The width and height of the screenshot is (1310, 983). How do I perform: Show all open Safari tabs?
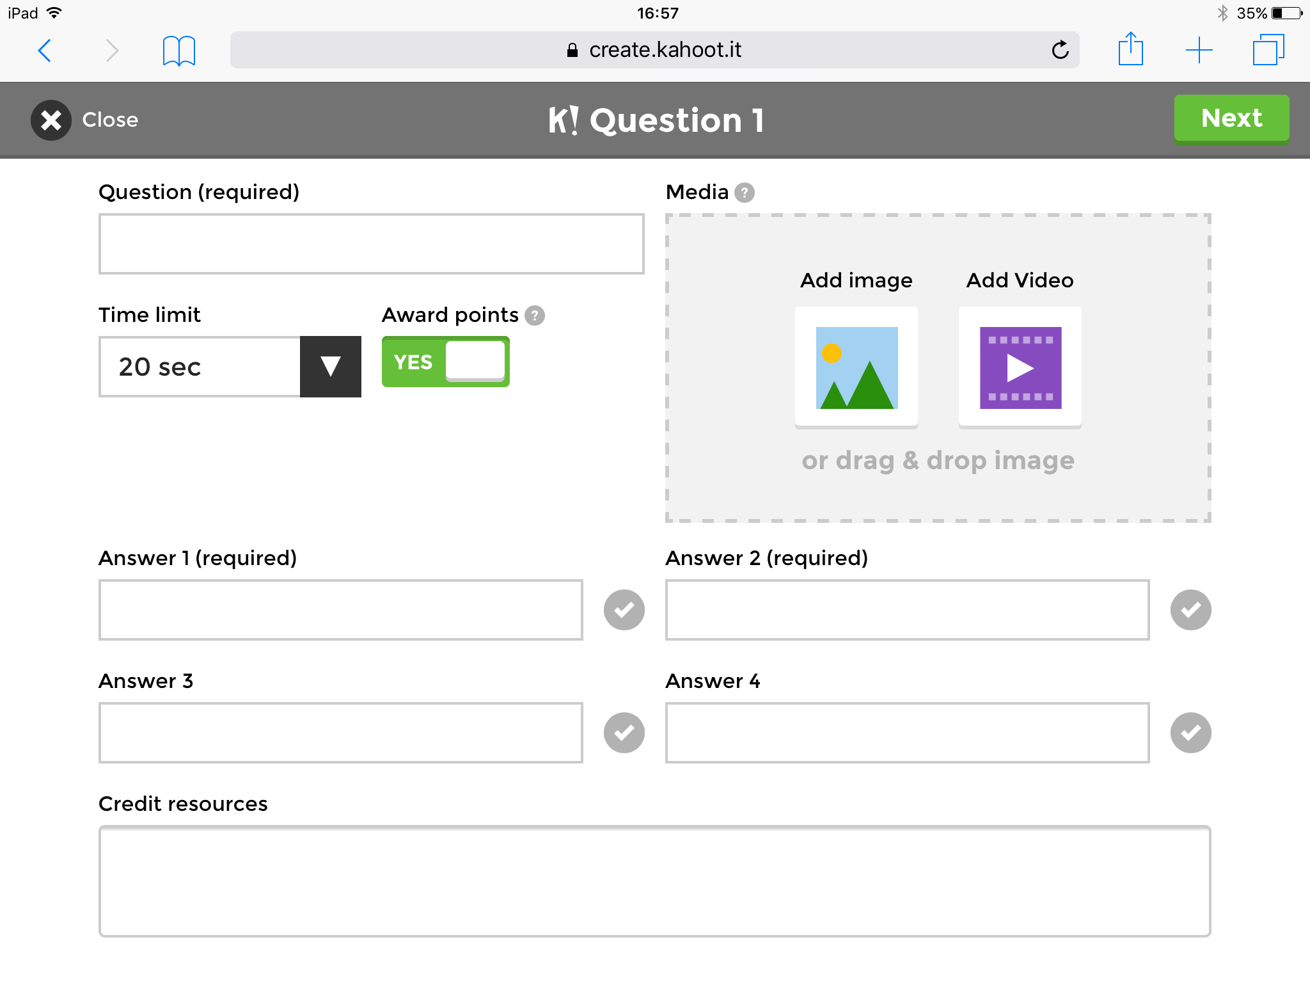coord(1268,49)
